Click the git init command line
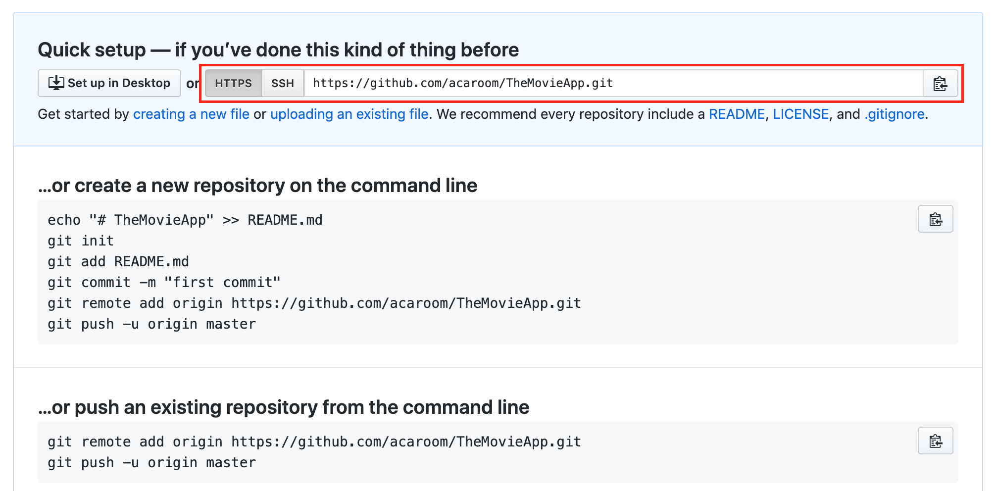The image size is (996, 491). click(81, 241)
